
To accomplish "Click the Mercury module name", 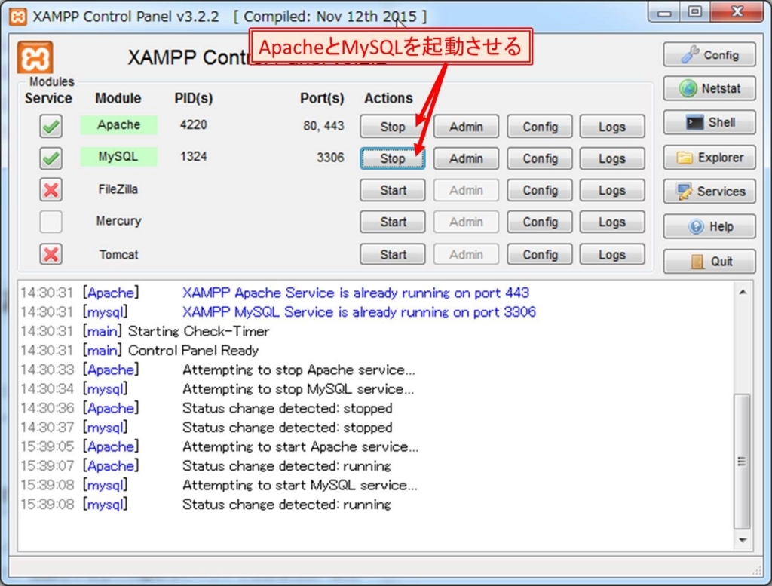I will [118, 221].
